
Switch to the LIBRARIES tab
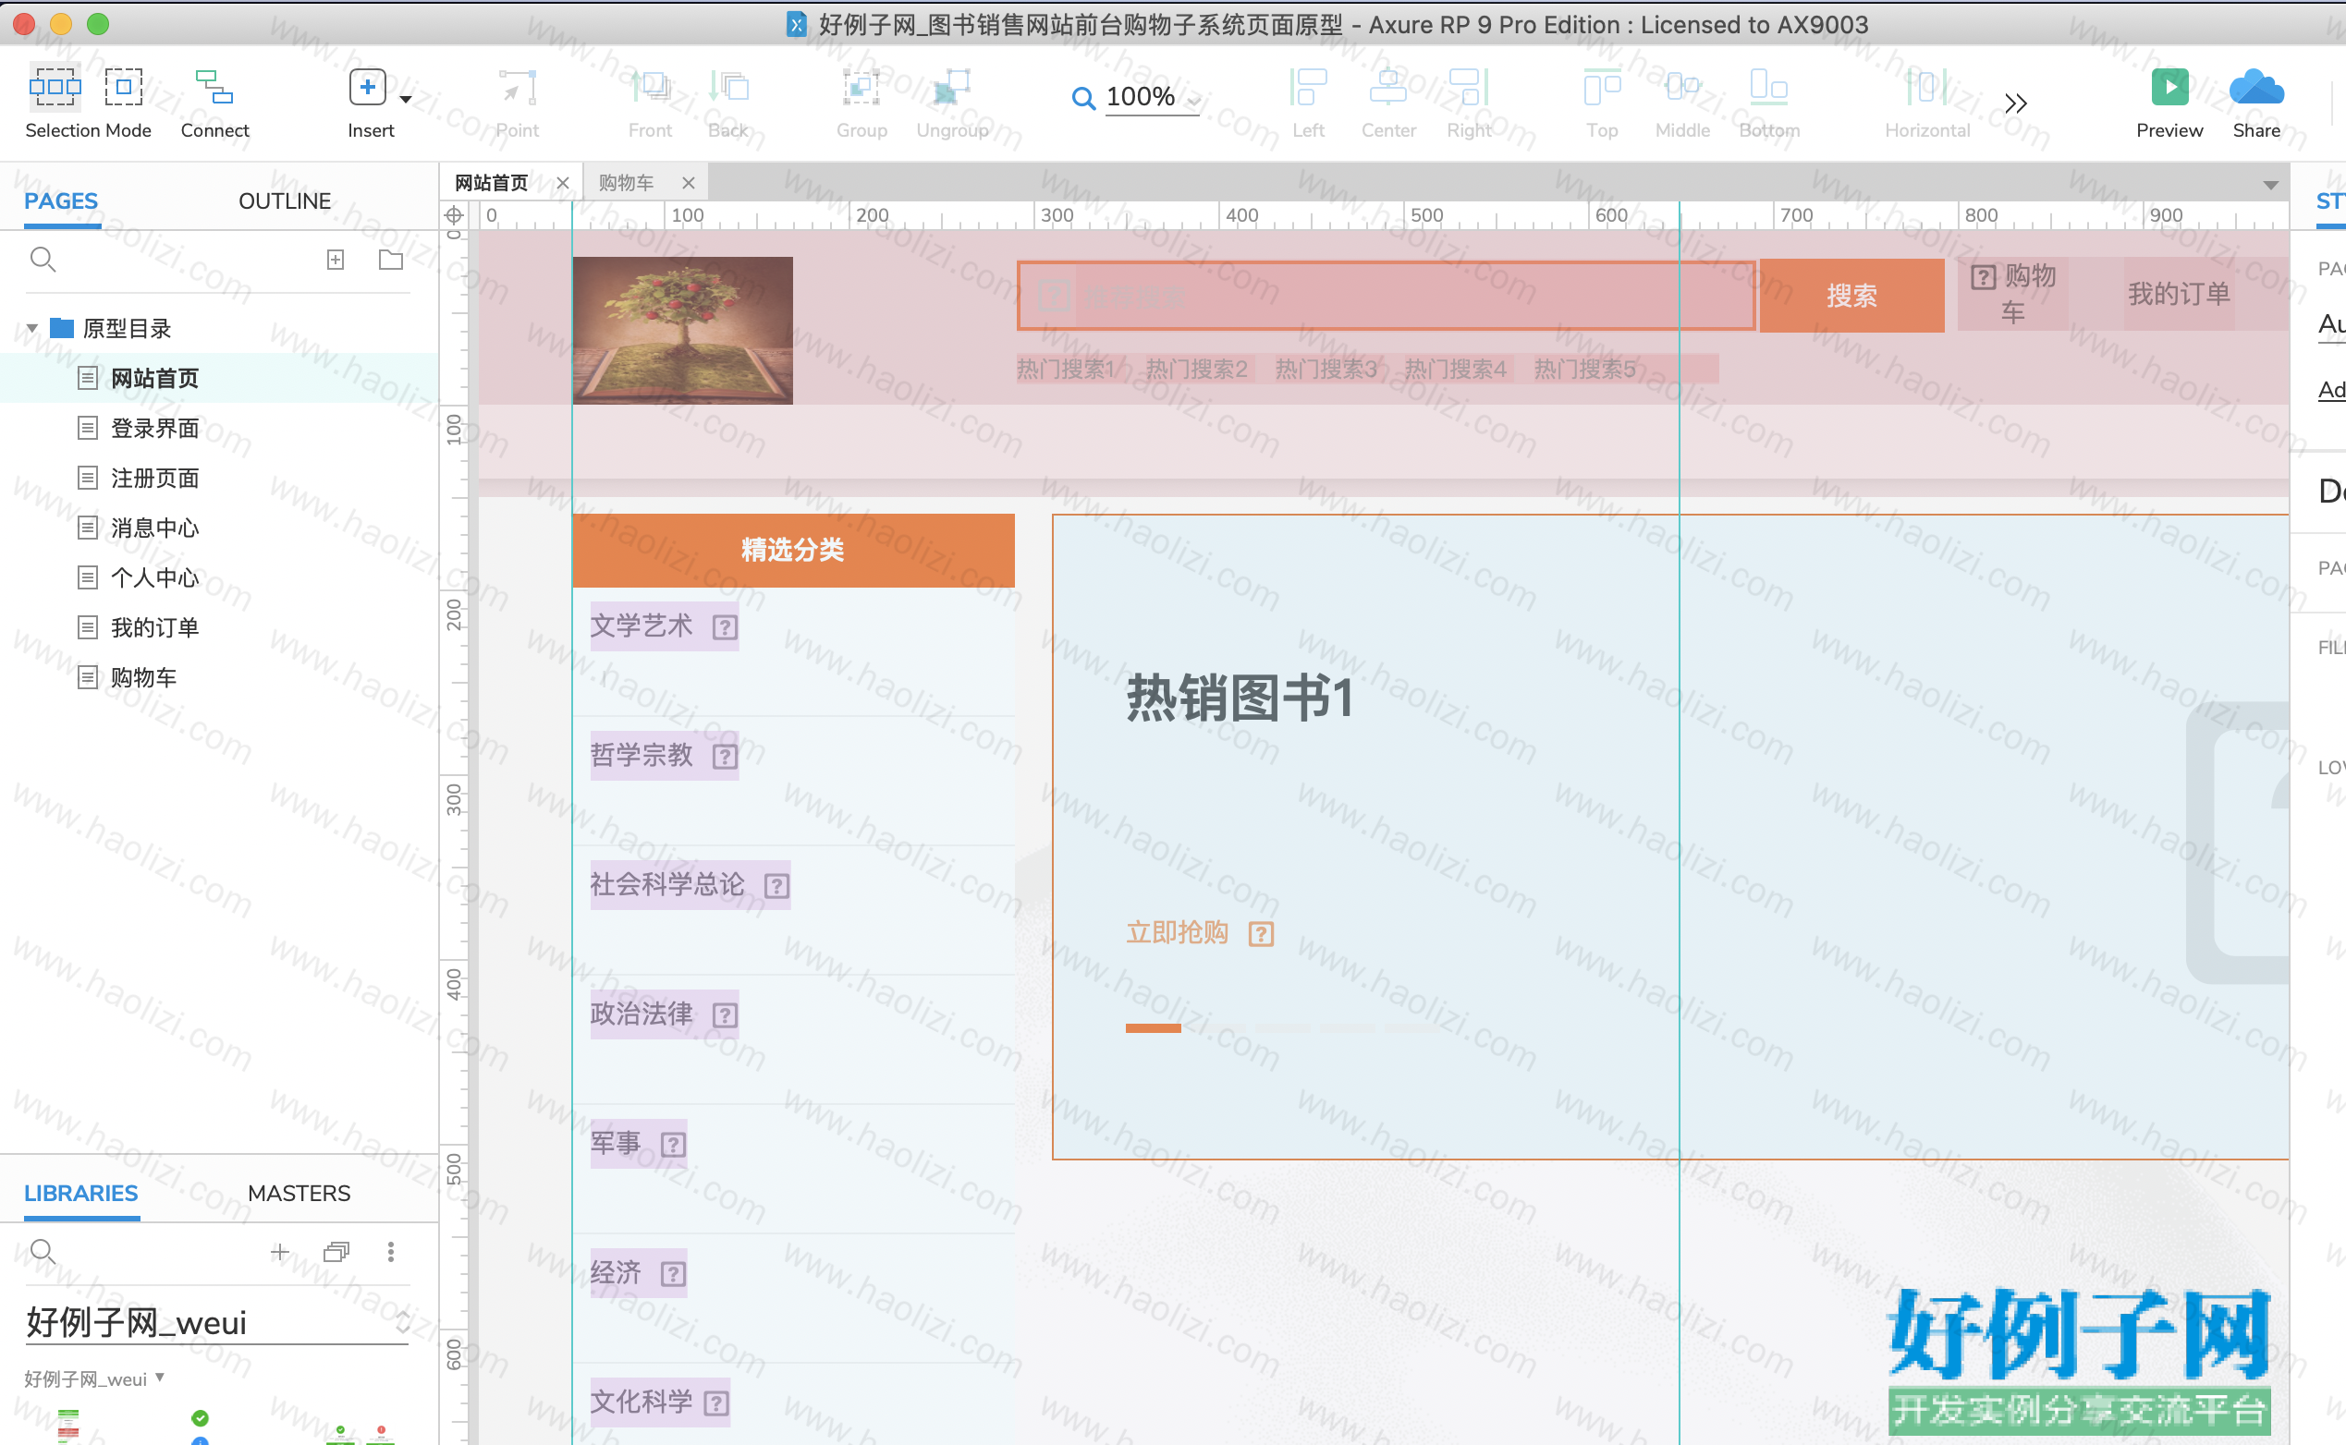pyautogui.click(x=81, y=1193)
